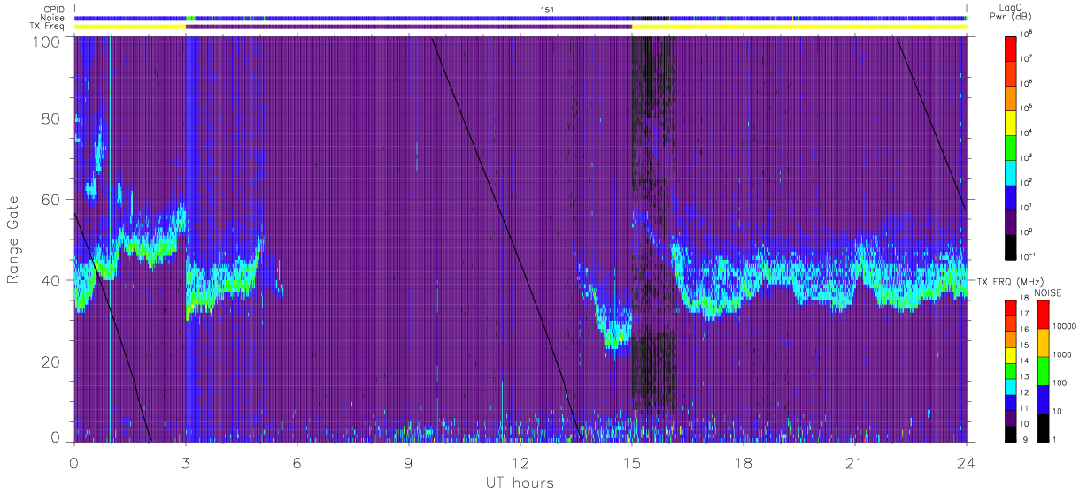This screenshot has width=1087, height=501.
Task: Click the green segment of TX FRQ colorbar
Action: click(1010, 371)
